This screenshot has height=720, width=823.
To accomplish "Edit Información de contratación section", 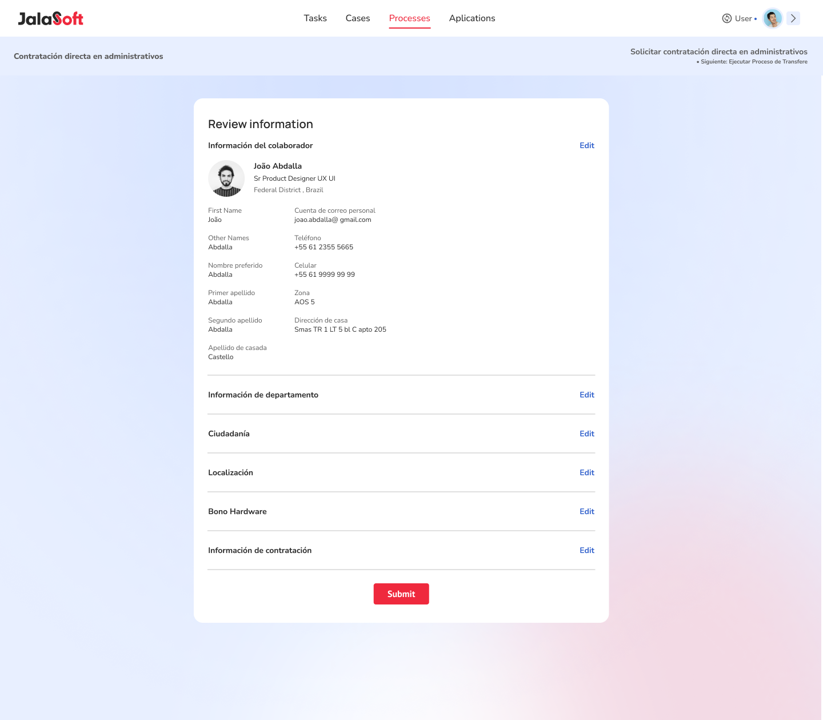I will [x=587, y=550].
